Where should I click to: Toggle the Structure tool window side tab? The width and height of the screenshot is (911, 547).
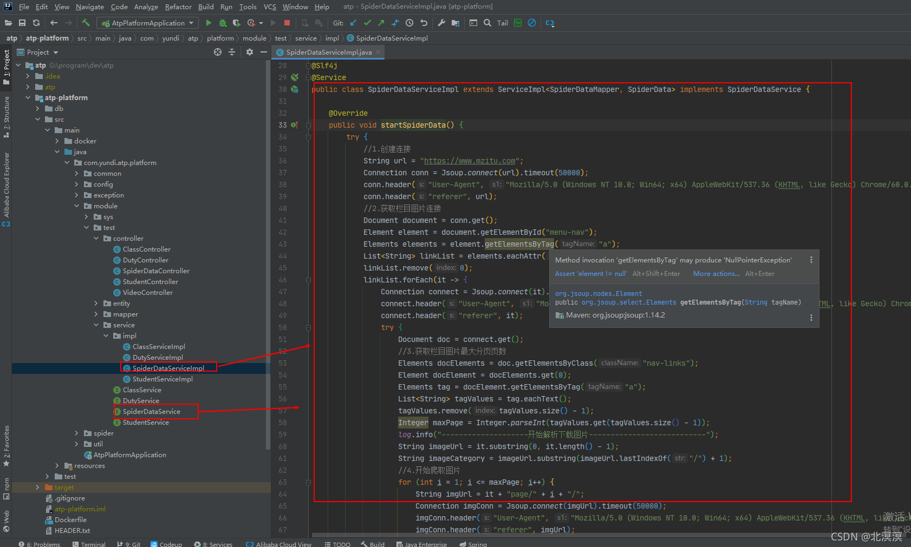pyautogui.click(x=6, y=115)
